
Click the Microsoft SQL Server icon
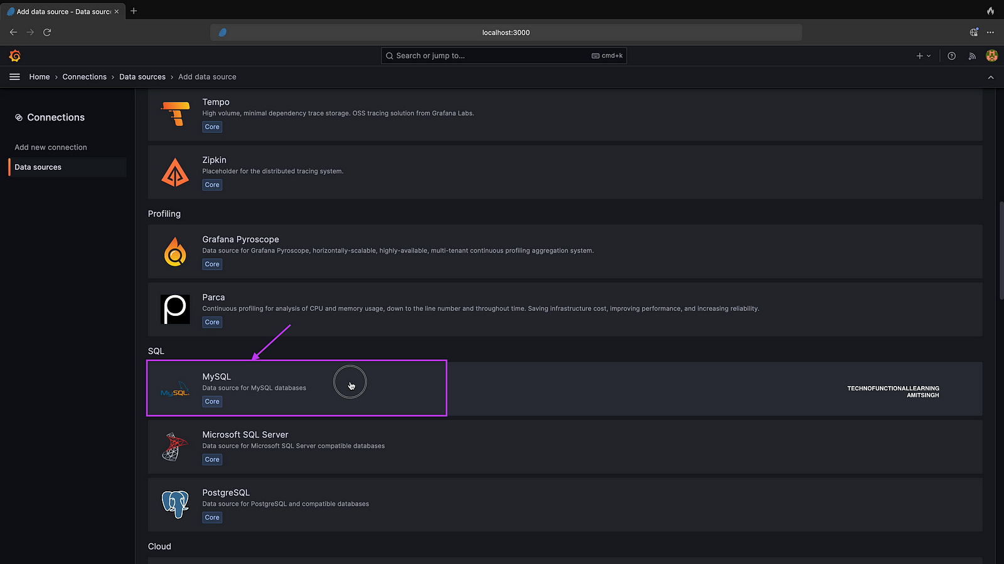click(175, 447)
